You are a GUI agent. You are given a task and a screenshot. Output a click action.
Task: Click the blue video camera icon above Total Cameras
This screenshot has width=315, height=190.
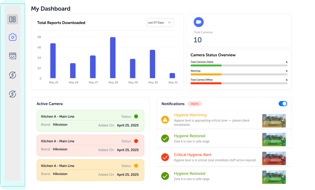(x=199, y=22)
